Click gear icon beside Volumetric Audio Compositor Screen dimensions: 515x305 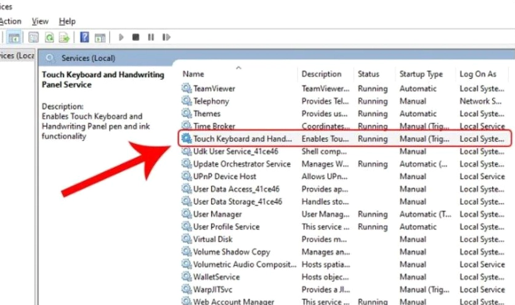point(187,264)
